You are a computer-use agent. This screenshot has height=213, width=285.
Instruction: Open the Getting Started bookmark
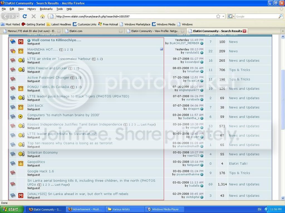[33, 24]
